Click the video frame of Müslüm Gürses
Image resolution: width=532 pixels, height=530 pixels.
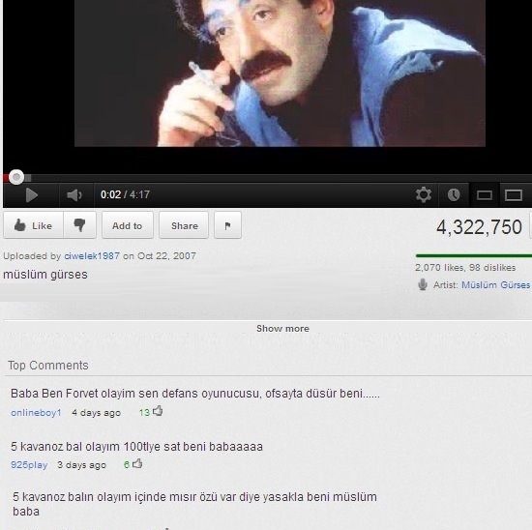click(x=280, y=73)
